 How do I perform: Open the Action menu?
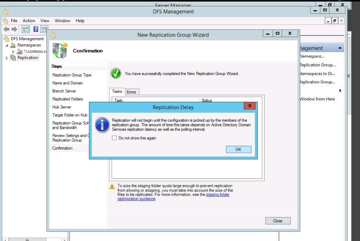(29, 21)
